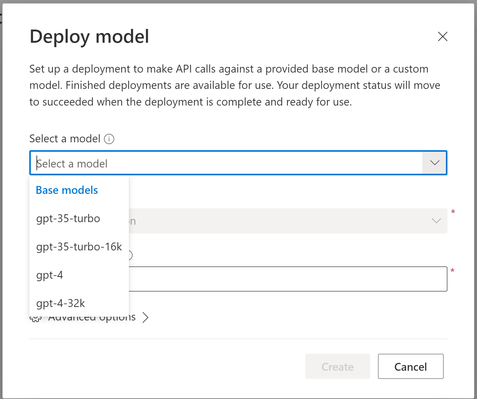This screenshot has width=477, height=399.
Task: Choose gpt-35-turbo from the list
Action: [x=79, y=219]
